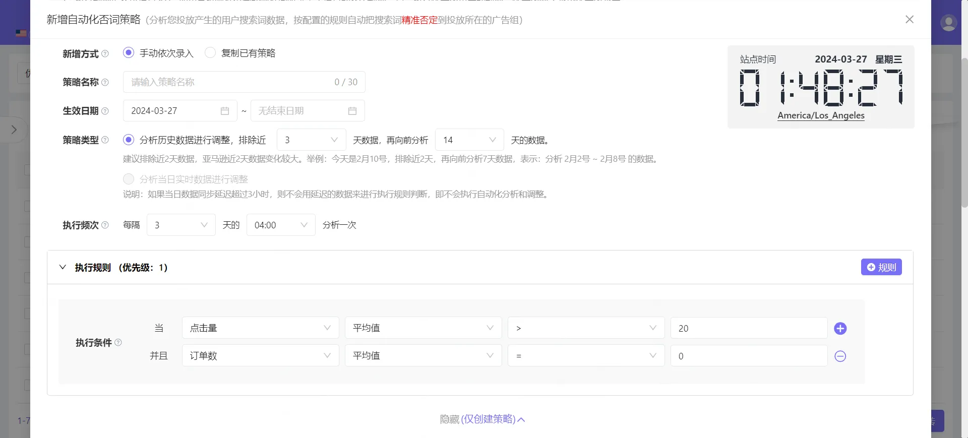This screenshot has width=968, height=438.
Task: Open the equals operator dropdown
Action: click(x=586, y=356)
